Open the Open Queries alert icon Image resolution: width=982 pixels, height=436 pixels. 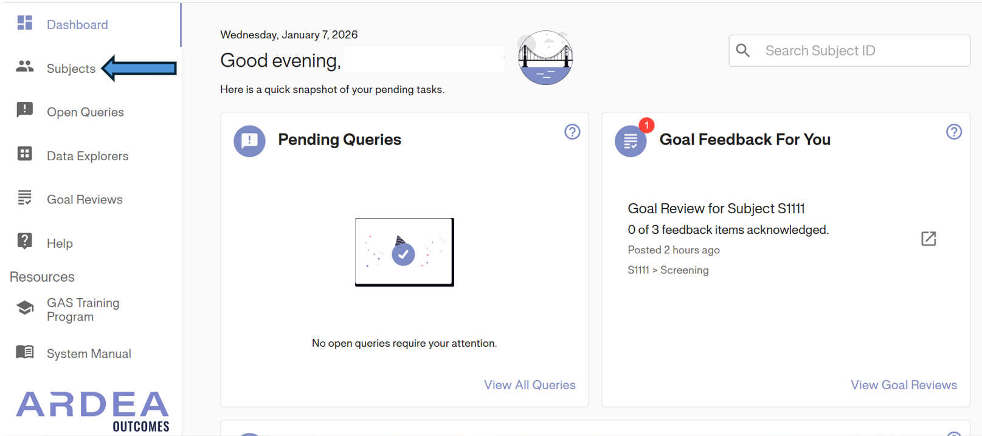click(x=24, y=110)
